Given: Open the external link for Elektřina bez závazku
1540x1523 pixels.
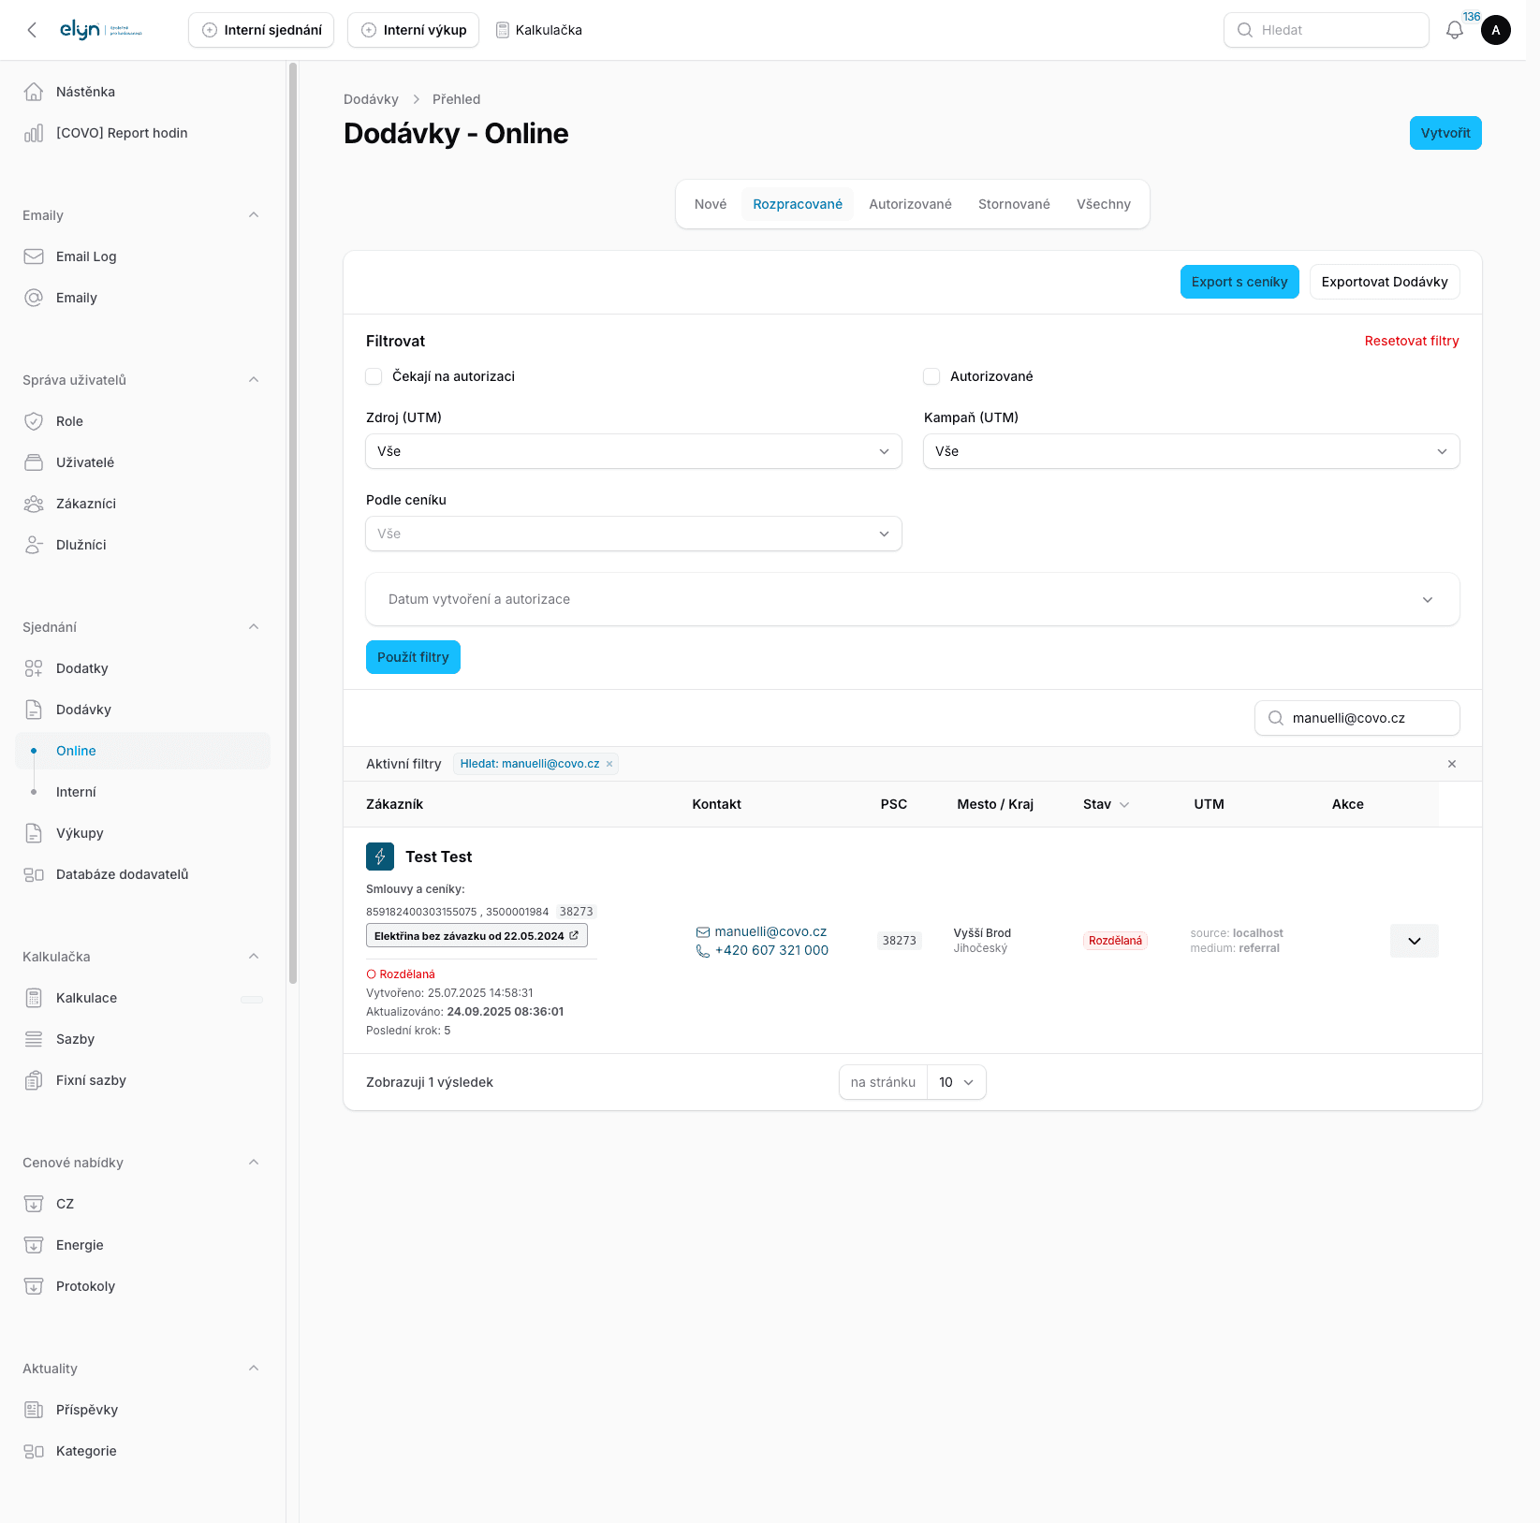Looking at the screenshot, I should 573,934.
